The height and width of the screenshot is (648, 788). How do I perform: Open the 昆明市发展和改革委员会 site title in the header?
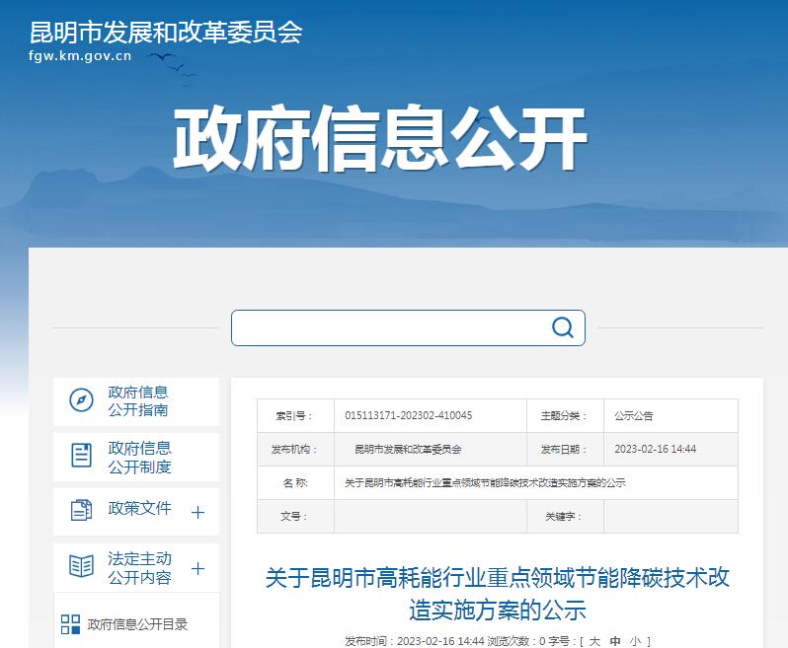(166, 32)
